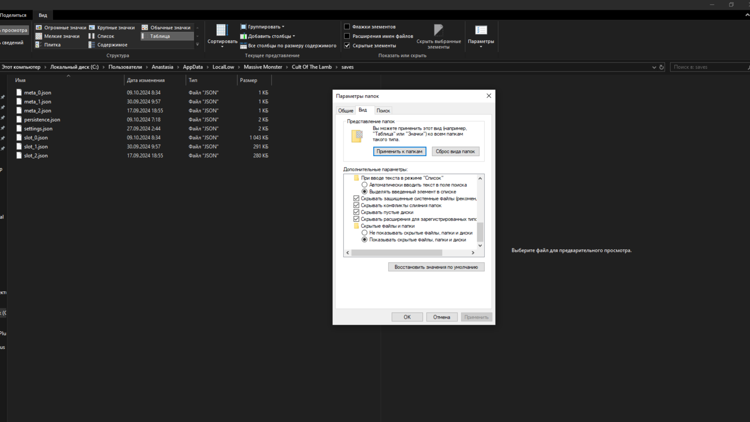Click the file icon of settings.json
The width and height of the screenshot is (750, 422).
[19, 129]
